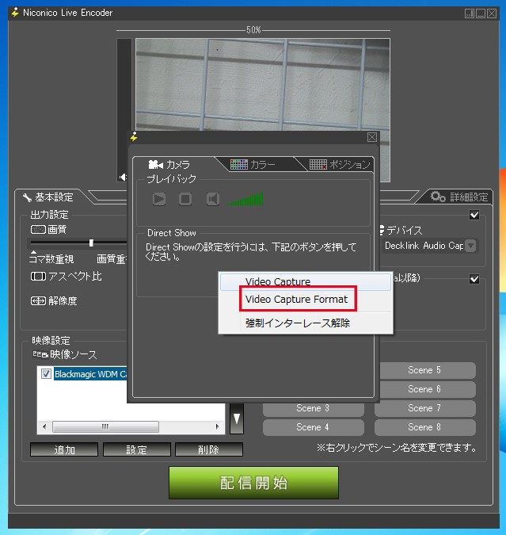506x535 pixels.
Task: Toggle the Blackmagic WDM source checkbox
Action: pyautogui.click(x=46, y=373)
